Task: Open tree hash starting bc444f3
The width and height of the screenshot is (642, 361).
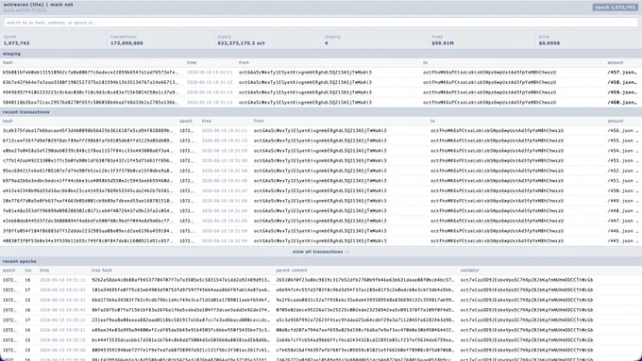Action: click(181, 340)
